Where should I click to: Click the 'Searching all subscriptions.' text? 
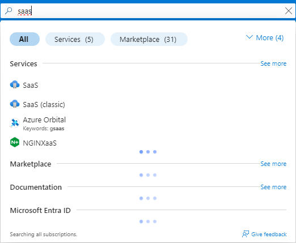[x=44, y=234]
